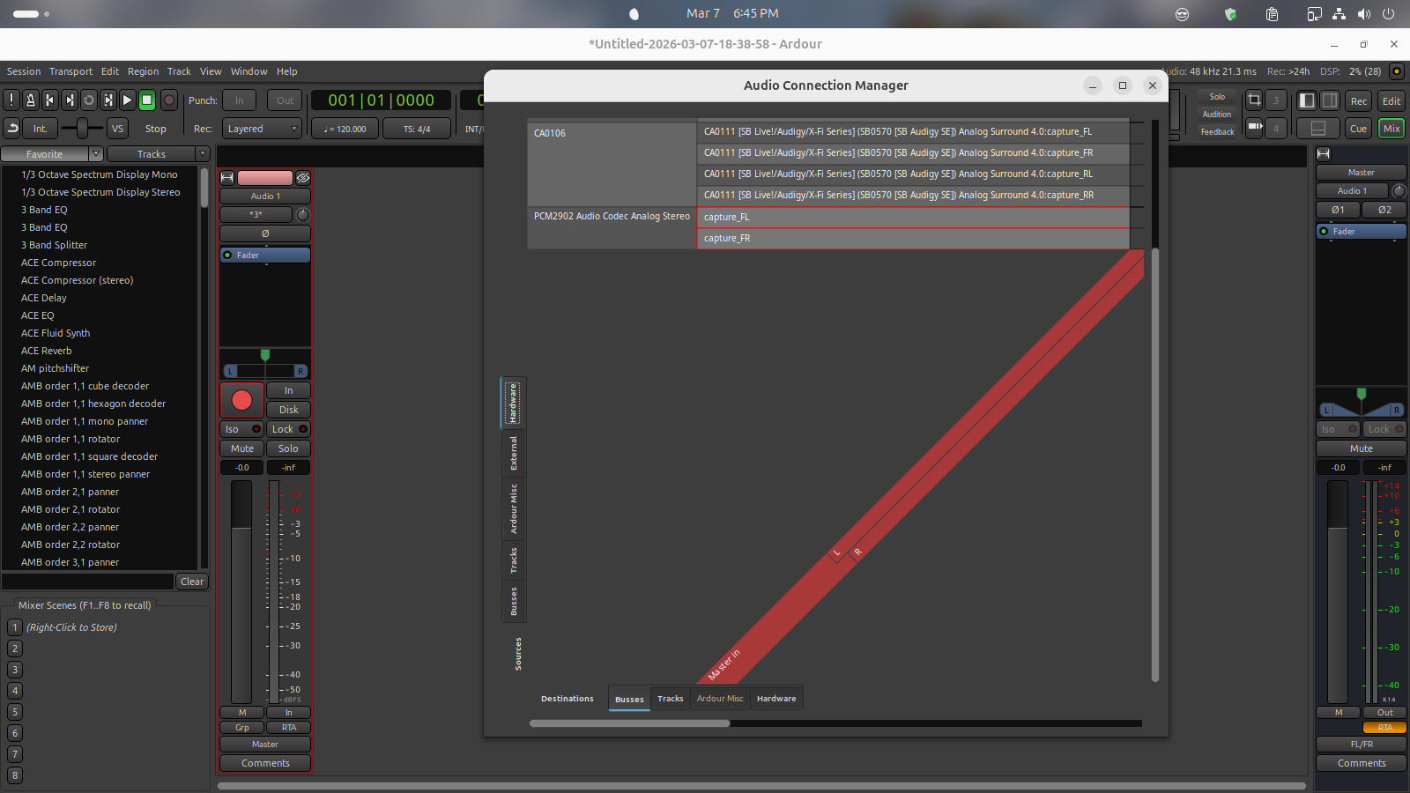Image resolution: width=1410 pixels, height=793 pixels.
Task: Expand the Favorite plugins dropdown arrow
Action: tap(97, 154)
